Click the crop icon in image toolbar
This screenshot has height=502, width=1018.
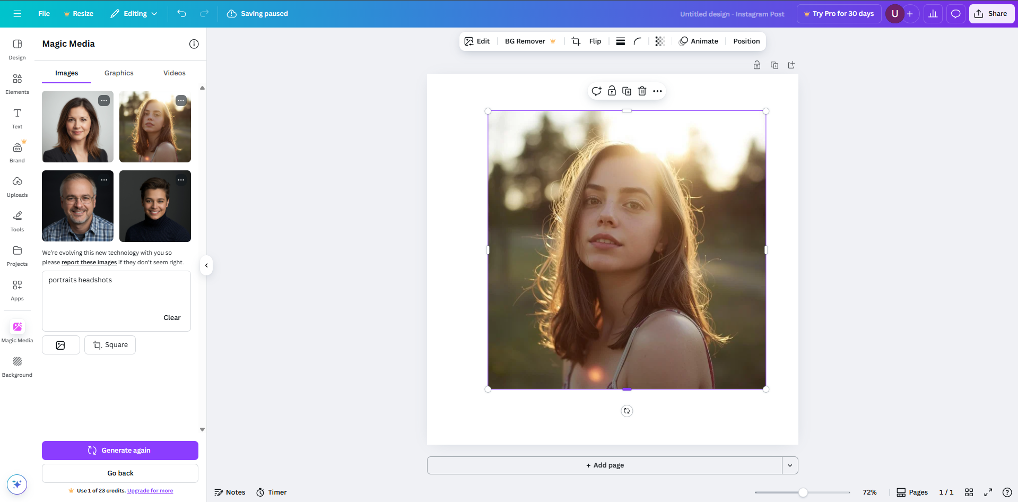click(x=576, y=41)
